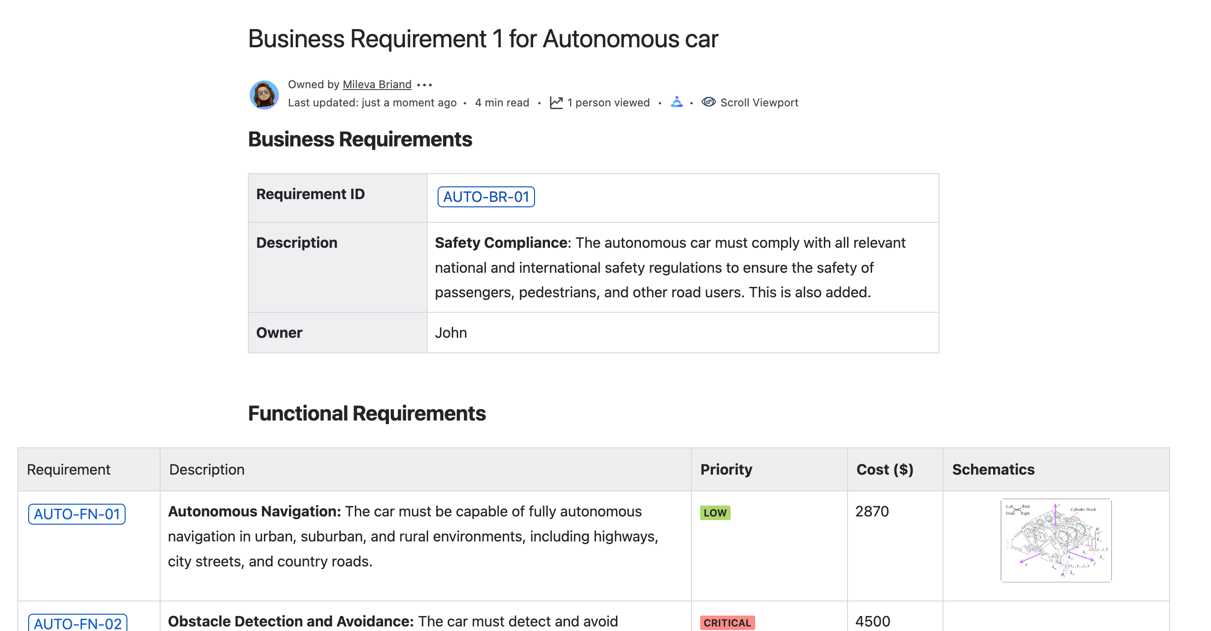Select the LOW priority status lozenge
This screenshot has height=631, width=1211.
click(715, 513)
